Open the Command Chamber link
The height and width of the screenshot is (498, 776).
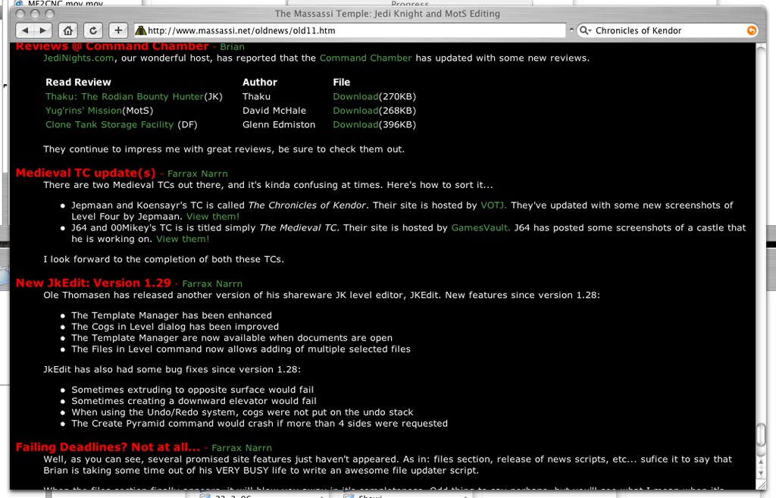coord(365,58)
